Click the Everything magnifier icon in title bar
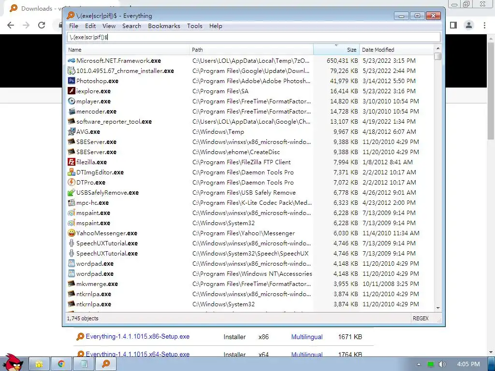Screen dimensions: 495x371 pyautogui.click(x=71, y=15)
